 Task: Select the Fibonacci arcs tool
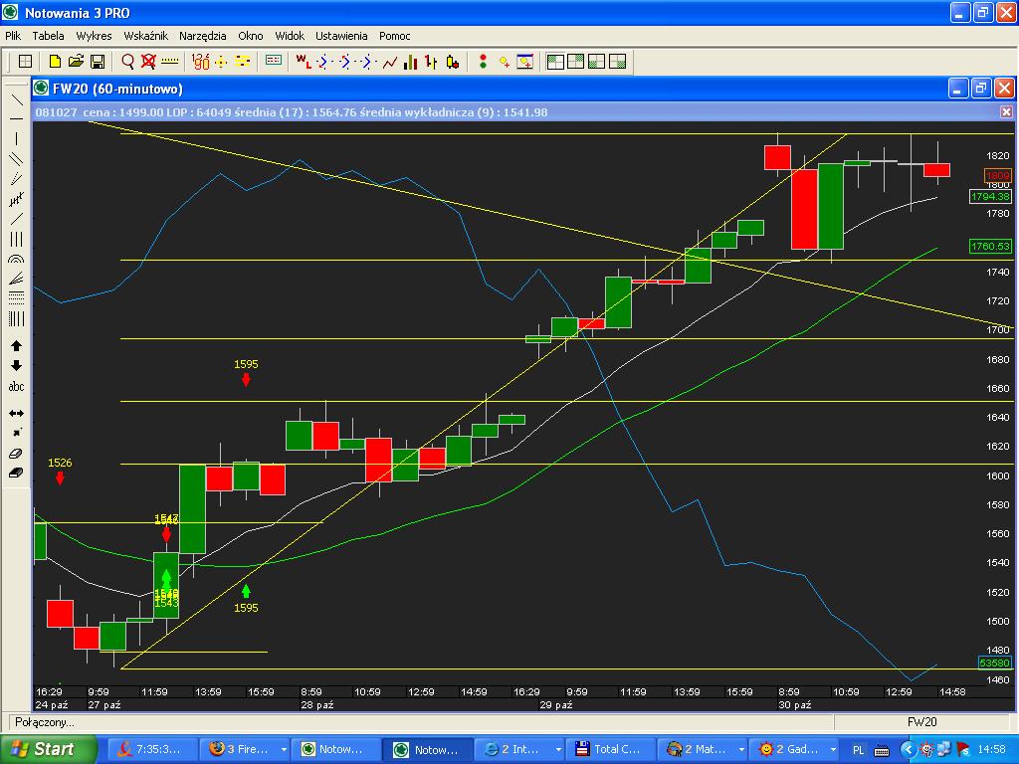[x=16, y=259]
